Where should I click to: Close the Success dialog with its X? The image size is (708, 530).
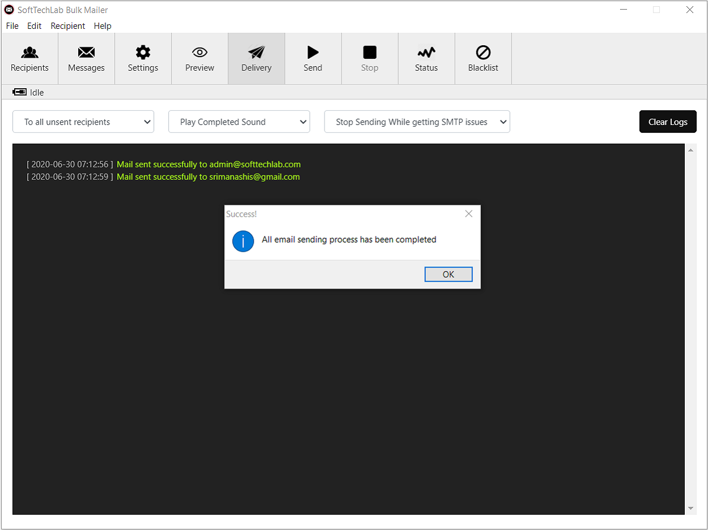click(x=468, y=213)
